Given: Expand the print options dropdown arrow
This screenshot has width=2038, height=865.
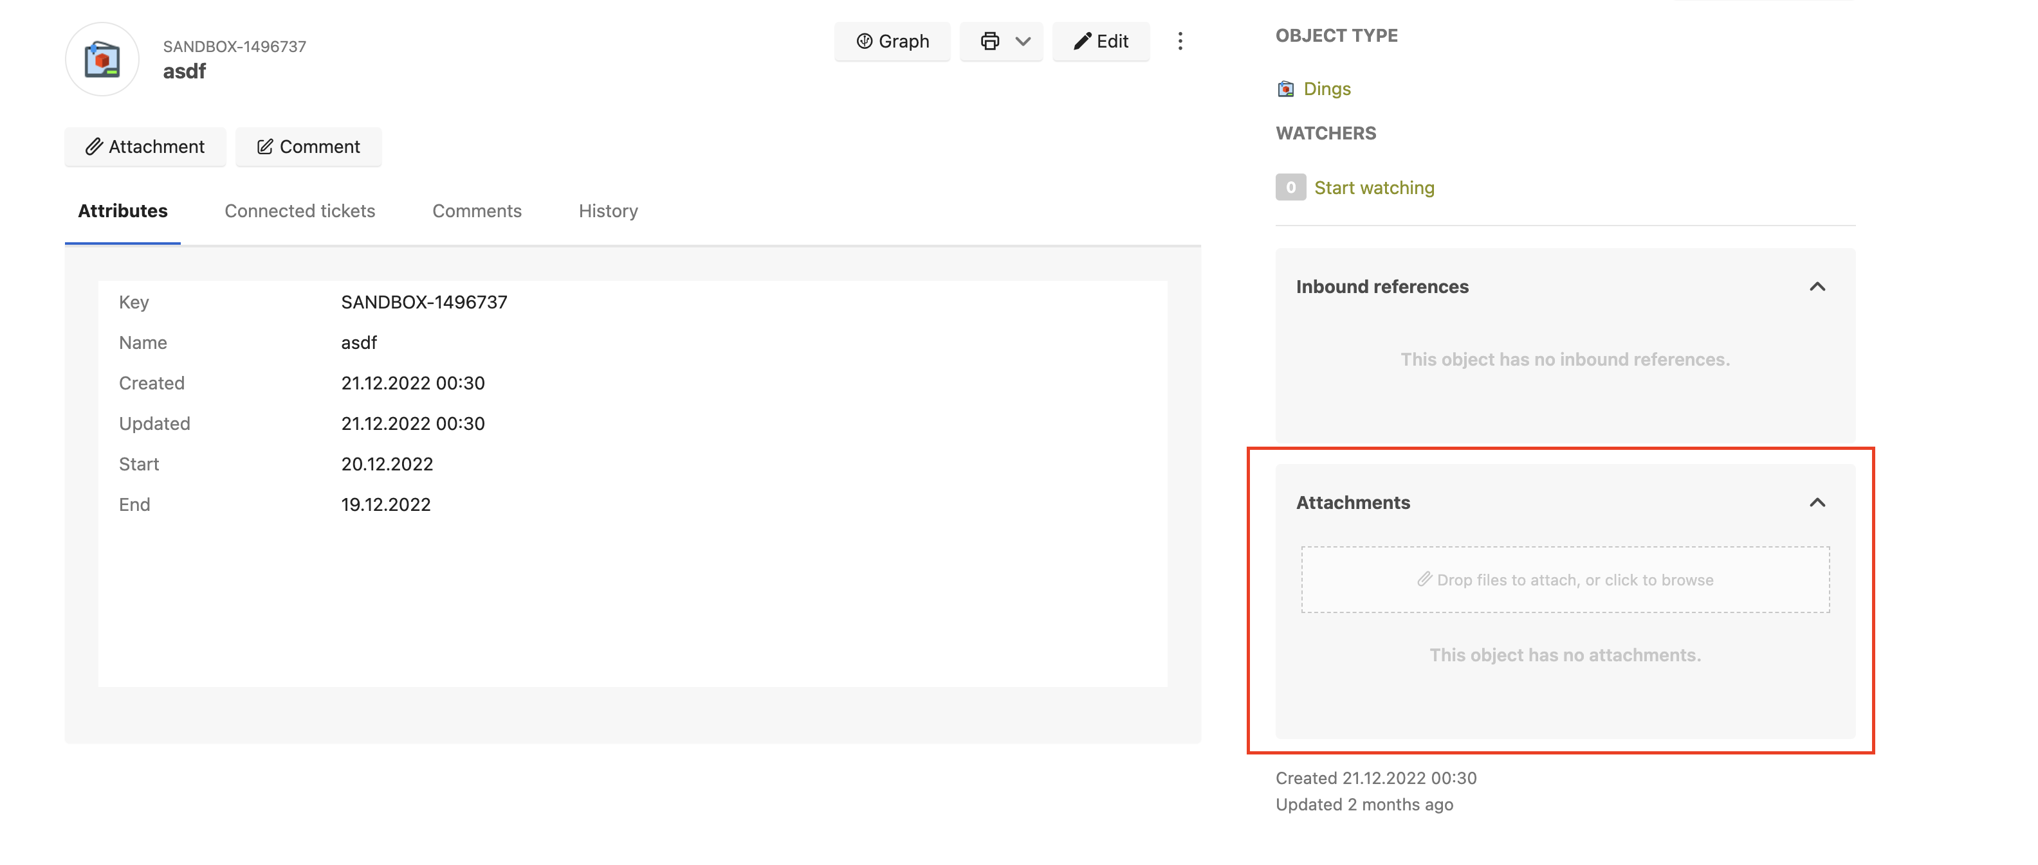Looking at the screenshot, I should [x=1023, y=41].
